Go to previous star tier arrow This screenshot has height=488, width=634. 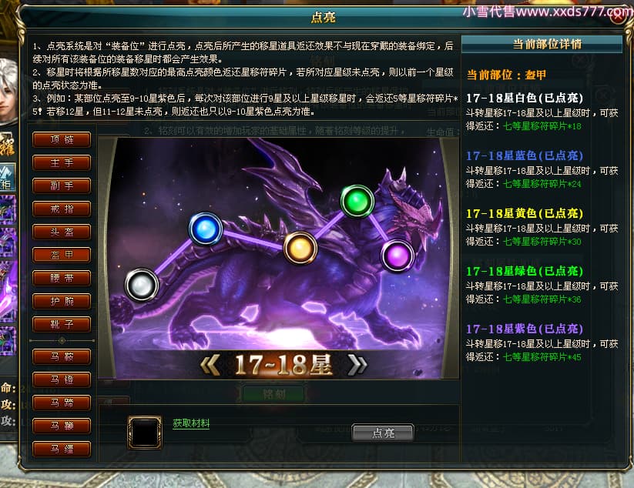click(210, 365)
